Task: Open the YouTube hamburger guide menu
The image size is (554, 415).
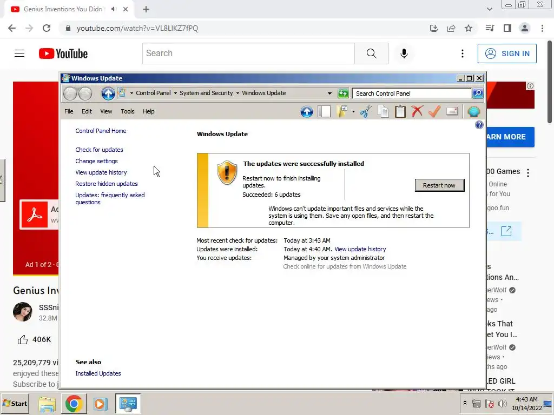Action: [x=19, y=53]
